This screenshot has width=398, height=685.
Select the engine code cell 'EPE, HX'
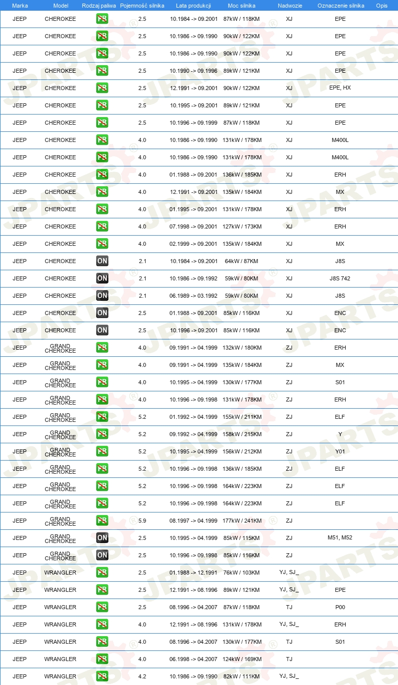coord(340,88)
